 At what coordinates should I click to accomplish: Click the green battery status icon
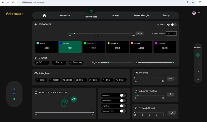(14, 99)
